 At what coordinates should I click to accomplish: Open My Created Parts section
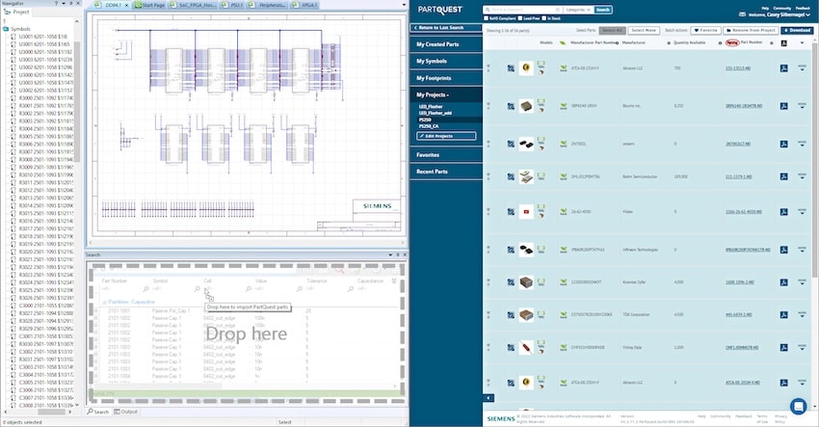tap(446, 44)
